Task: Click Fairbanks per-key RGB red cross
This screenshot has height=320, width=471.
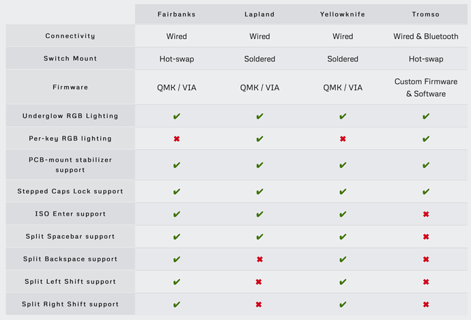Action: pos(177,139)
